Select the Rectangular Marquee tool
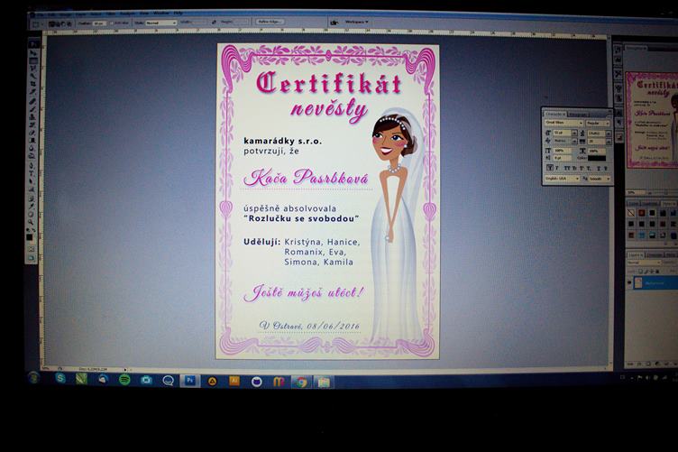The image size is (678, 452). tap(33, 60)
